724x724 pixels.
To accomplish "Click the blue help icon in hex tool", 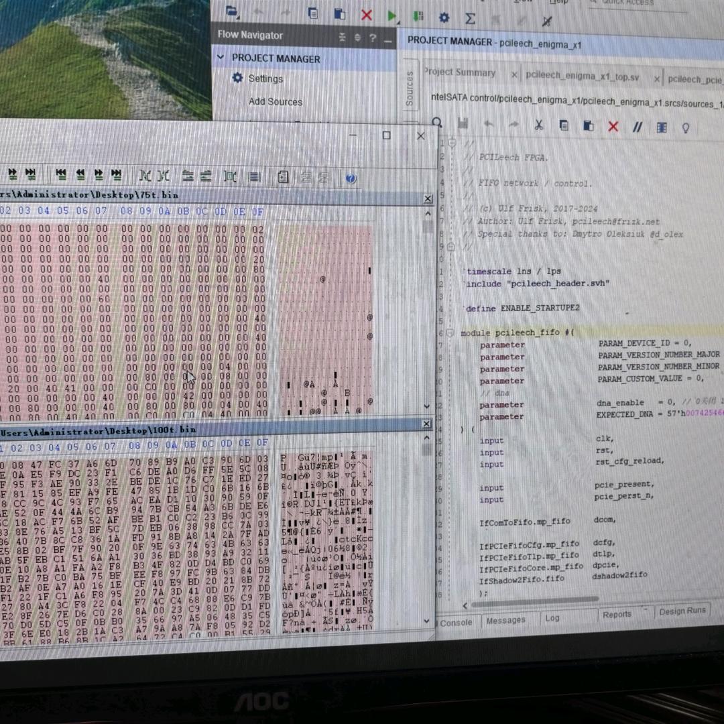I will coord(351,178).
